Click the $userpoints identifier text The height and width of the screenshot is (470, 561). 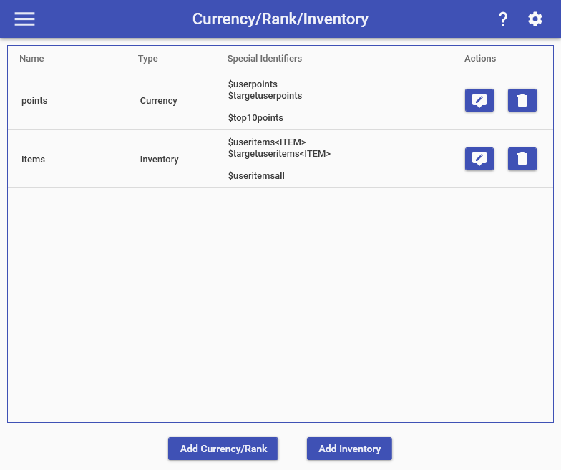253,84
